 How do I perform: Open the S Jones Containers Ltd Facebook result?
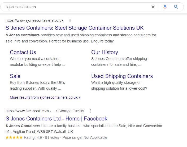tap(56, 119)
